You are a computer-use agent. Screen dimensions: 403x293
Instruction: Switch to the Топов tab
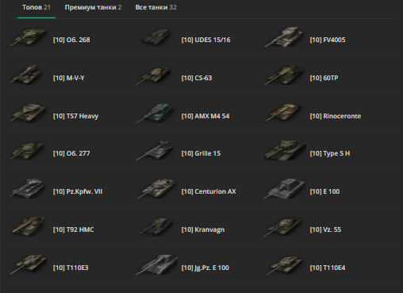coord(36,7)
